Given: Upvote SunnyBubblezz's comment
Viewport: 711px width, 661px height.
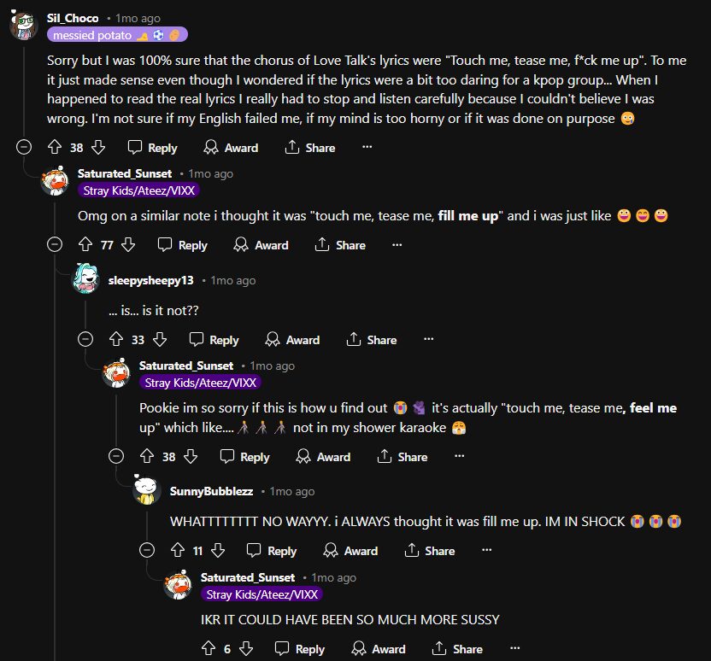Looking at the screenshot, I should [x=177, y=551].
